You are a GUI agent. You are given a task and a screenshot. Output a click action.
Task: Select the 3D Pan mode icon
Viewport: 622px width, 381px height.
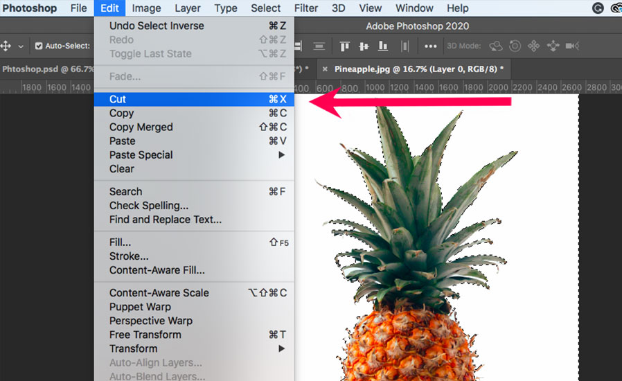[x=533, y=46]
